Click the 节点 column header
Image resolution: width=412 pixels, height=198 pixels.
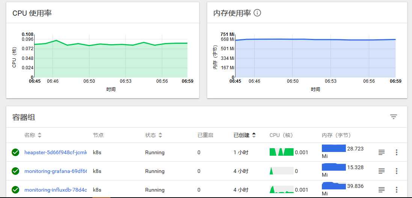[x=98, y=135]
